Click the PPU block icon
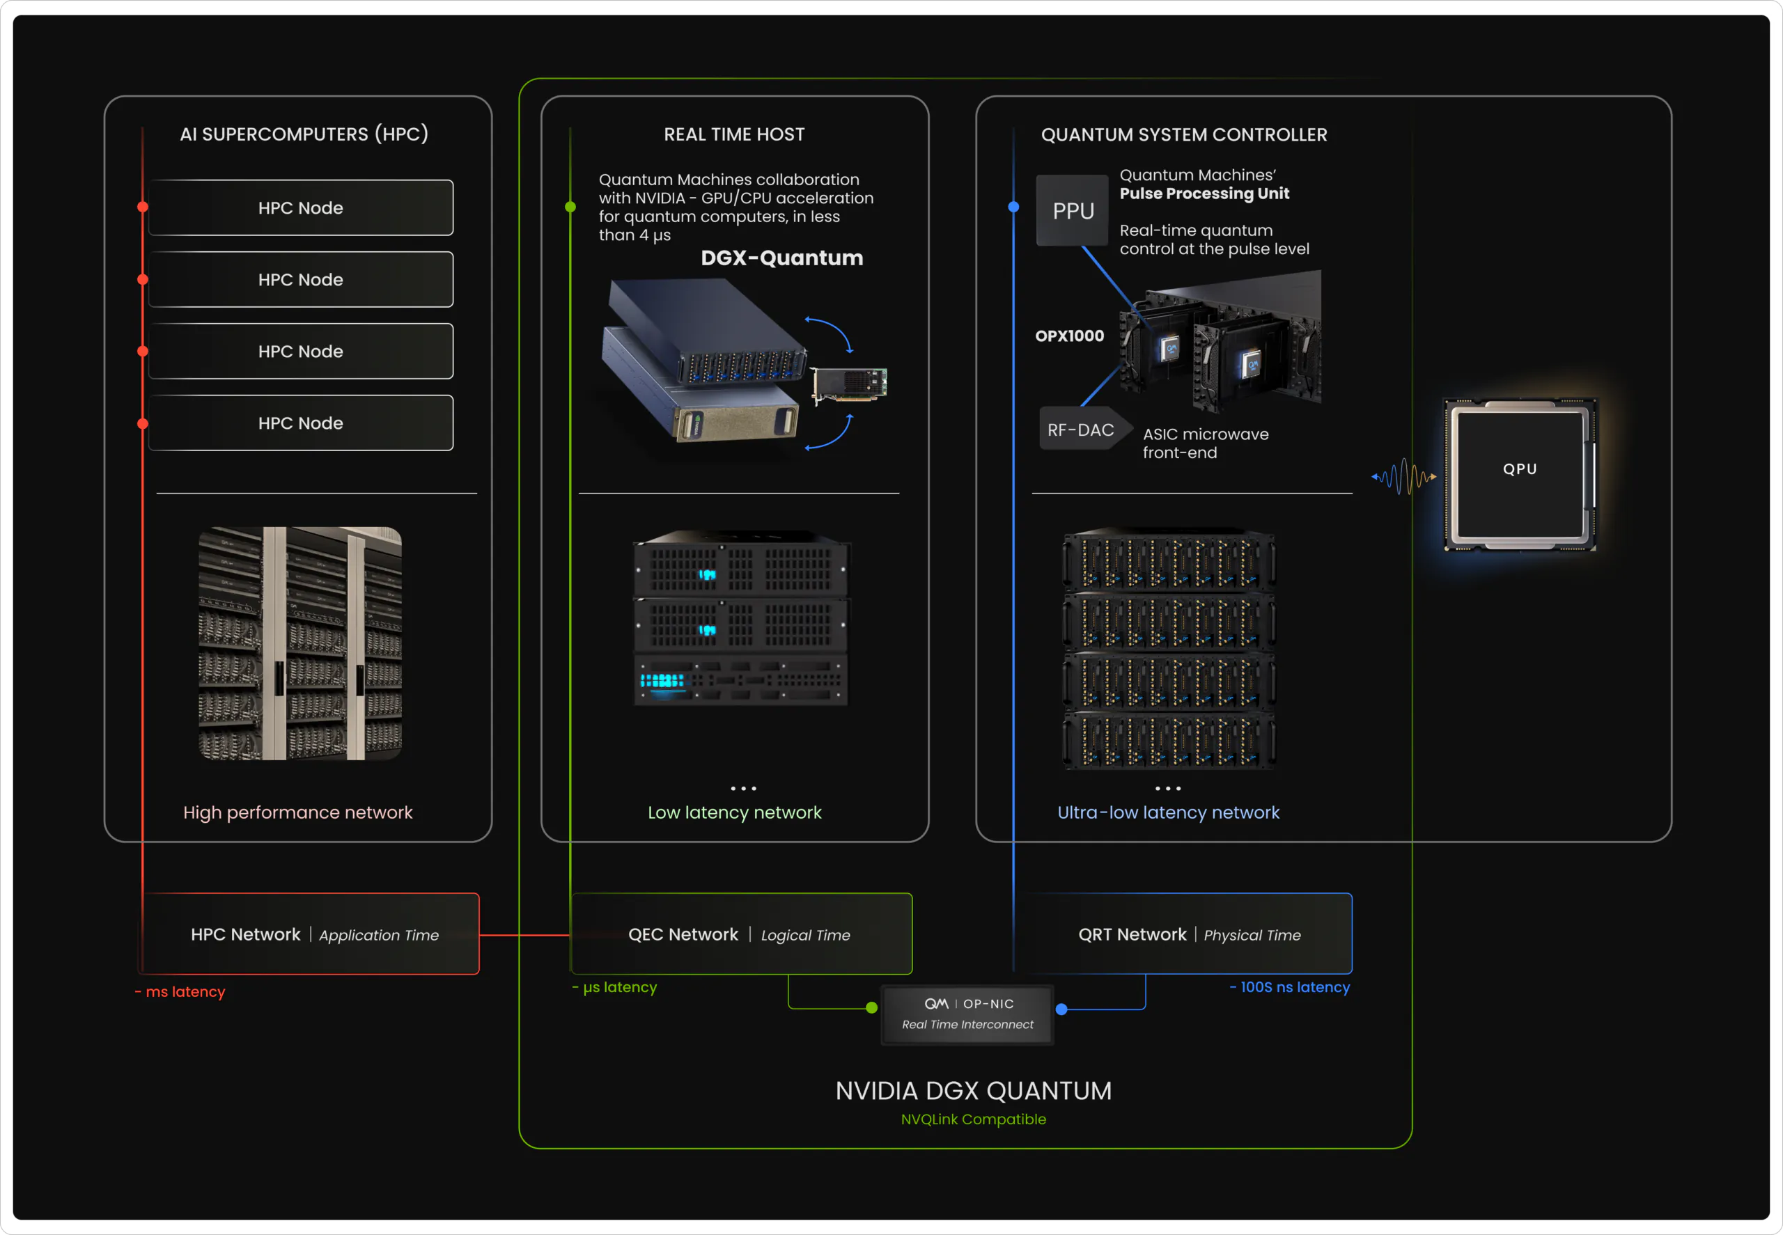 pyautogui.click(x=1073, y=210)
